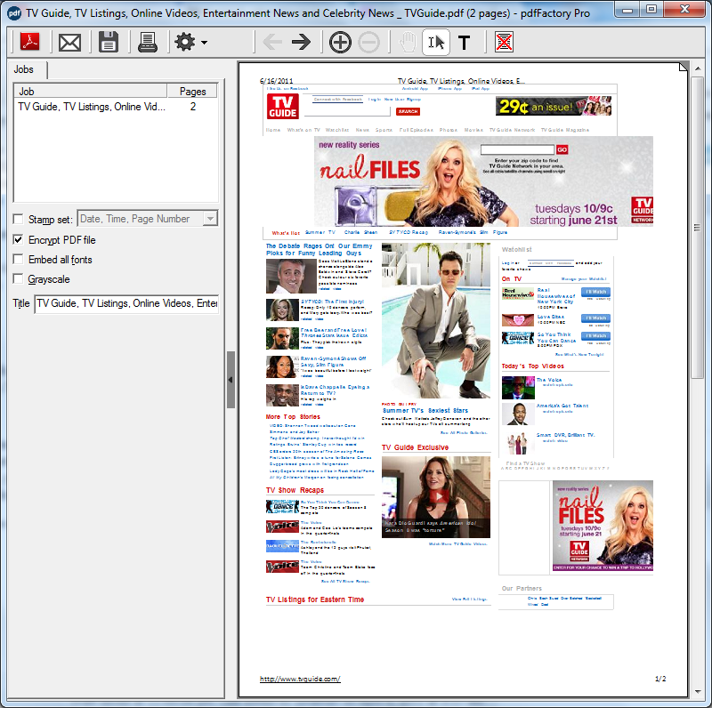Click Summer TV's Sexiest Stars link
Image resolution: width=712 pixels, height=708 pixels.
[425, 410]
